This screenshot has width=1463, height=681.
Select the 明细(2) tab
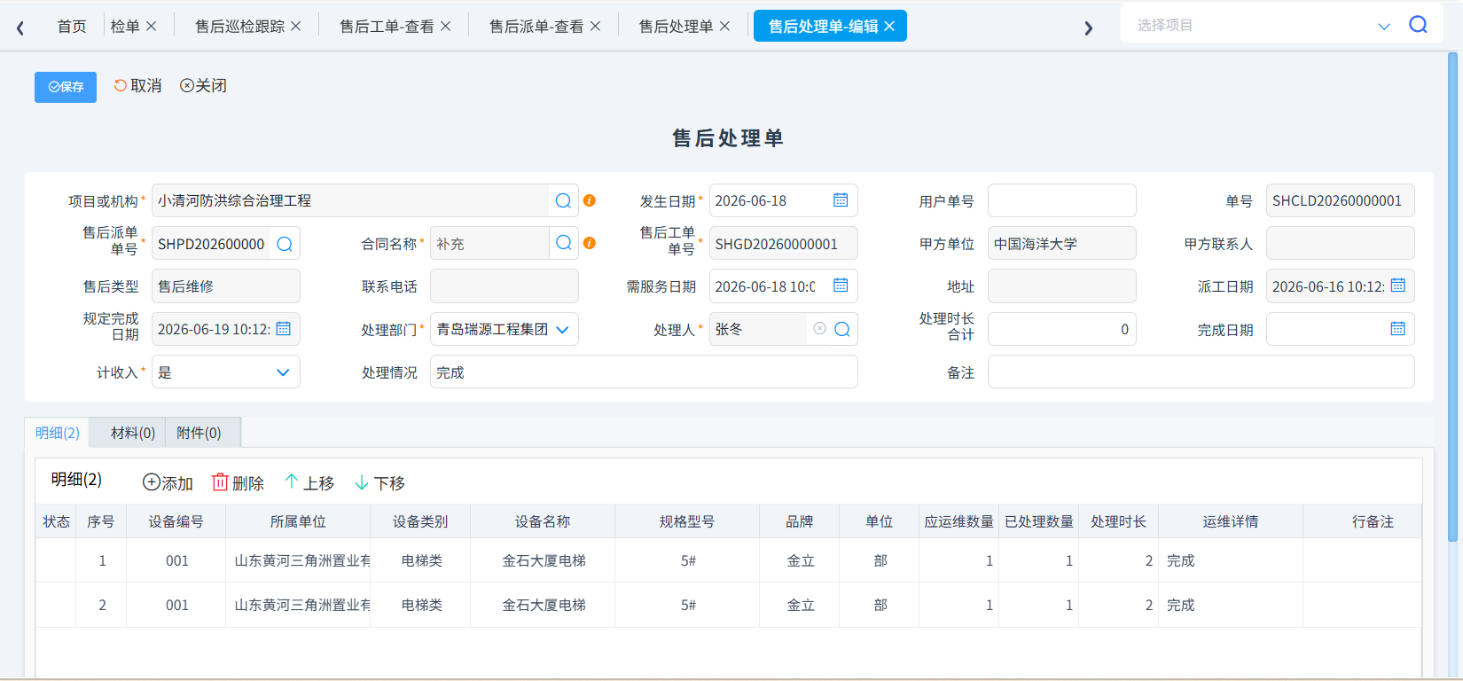click(x=58, y=433)
